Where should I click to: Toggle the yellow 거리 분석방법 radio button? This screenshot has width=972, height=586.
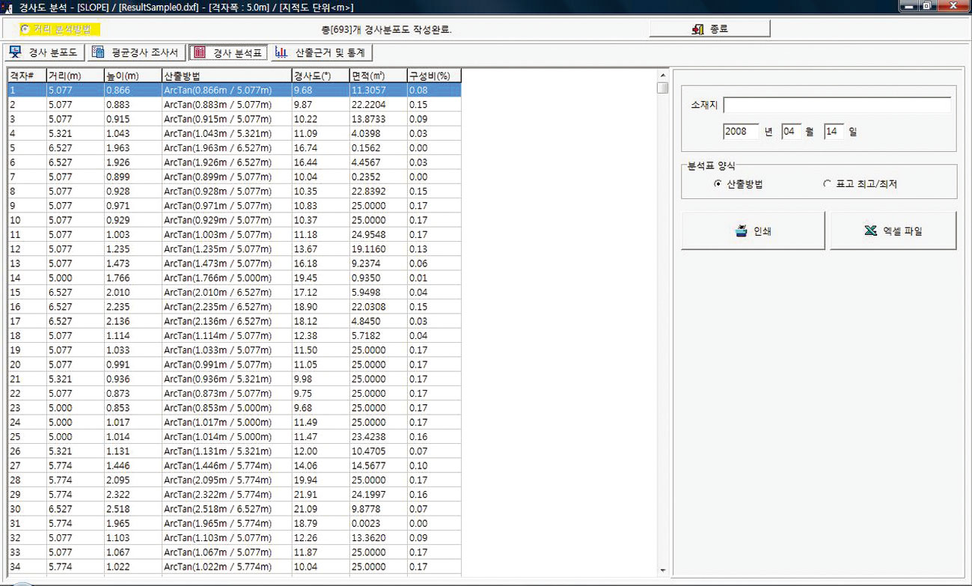pos(26,29)
